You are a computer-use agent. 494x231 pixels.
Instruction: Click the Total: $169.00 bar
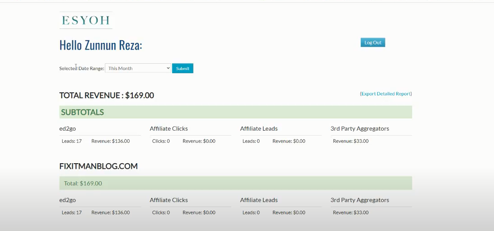235,183
